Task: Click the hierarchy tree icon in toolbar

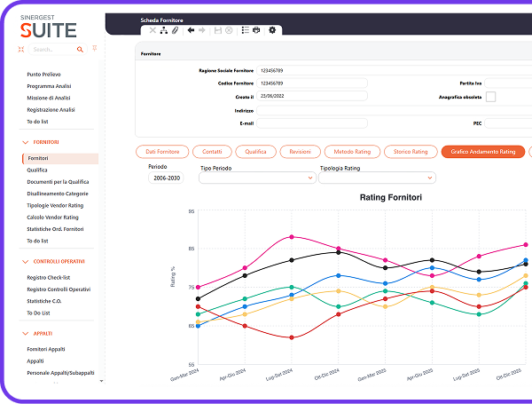Action: click(x=164, y=30)
